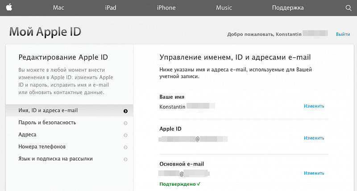Click Изменить next to Ваше имя
357x191 pixels.
pyautogui.click(x=314, y=106)
